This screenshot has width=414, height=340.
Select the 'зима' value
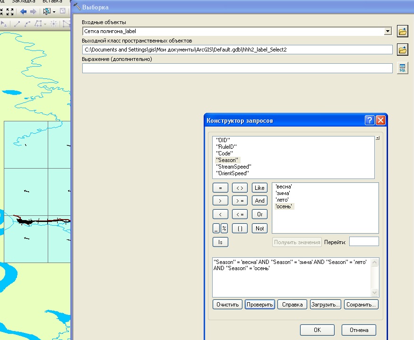click(283, 193)
